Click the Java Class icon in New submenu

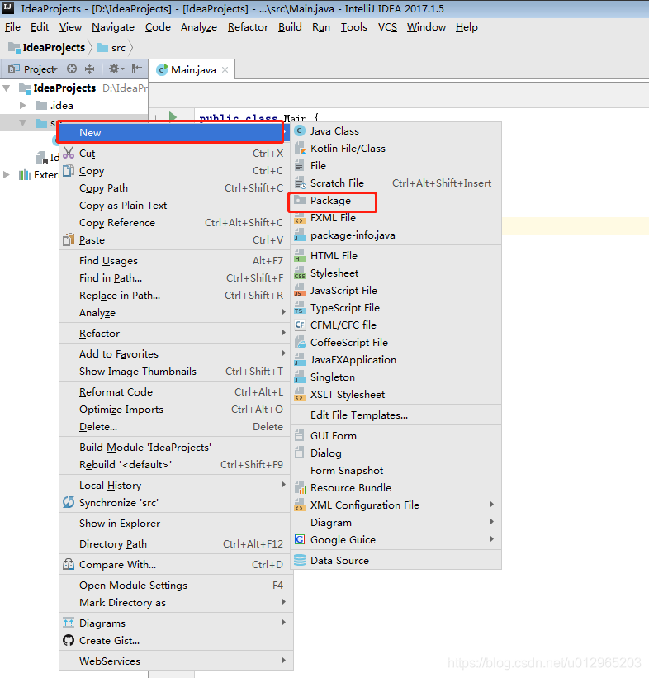300,130
